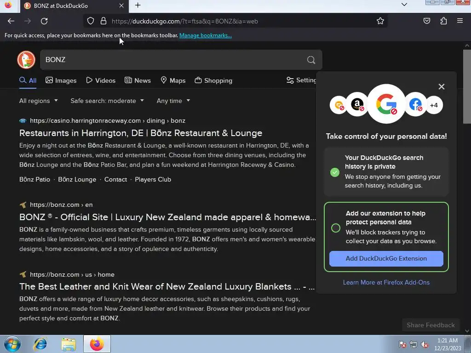471x353 pixels.
Task: Click the Action Center flag tray icon
Action: (402, 344)
